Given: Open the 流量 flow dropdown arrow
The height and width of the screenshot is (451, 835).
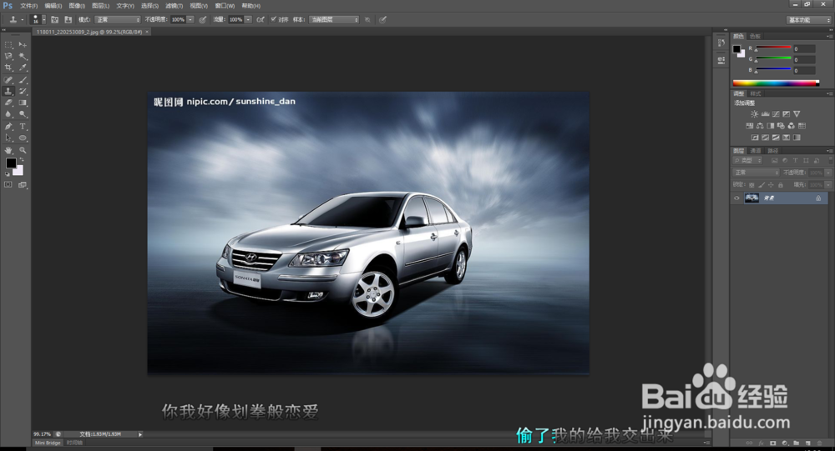Looking at the screenshot, I should 248,20.
